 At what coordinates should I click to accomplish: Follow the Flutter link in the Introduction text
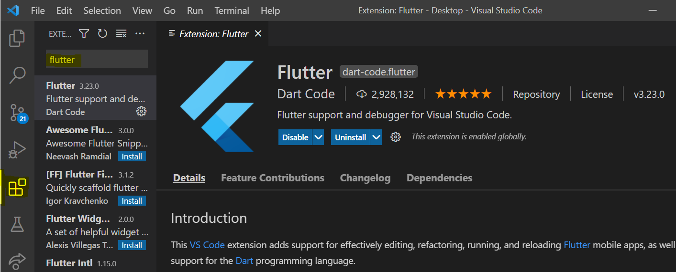[x=577, y=245]
